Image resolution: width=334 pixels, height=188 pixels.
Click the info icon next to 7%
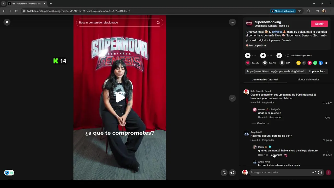[288, 56]
